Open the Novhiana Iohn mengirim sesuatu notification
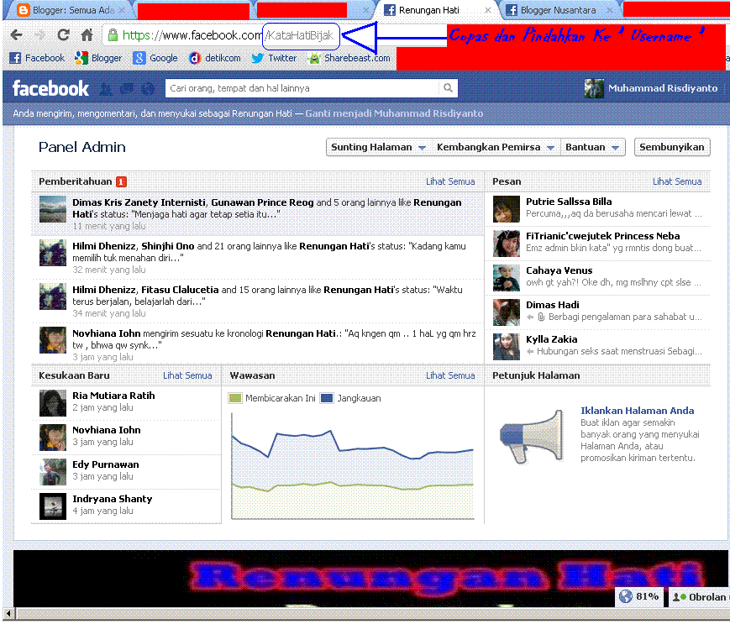Viewport: 730px width, 624px height. click(x=257, y=345)
